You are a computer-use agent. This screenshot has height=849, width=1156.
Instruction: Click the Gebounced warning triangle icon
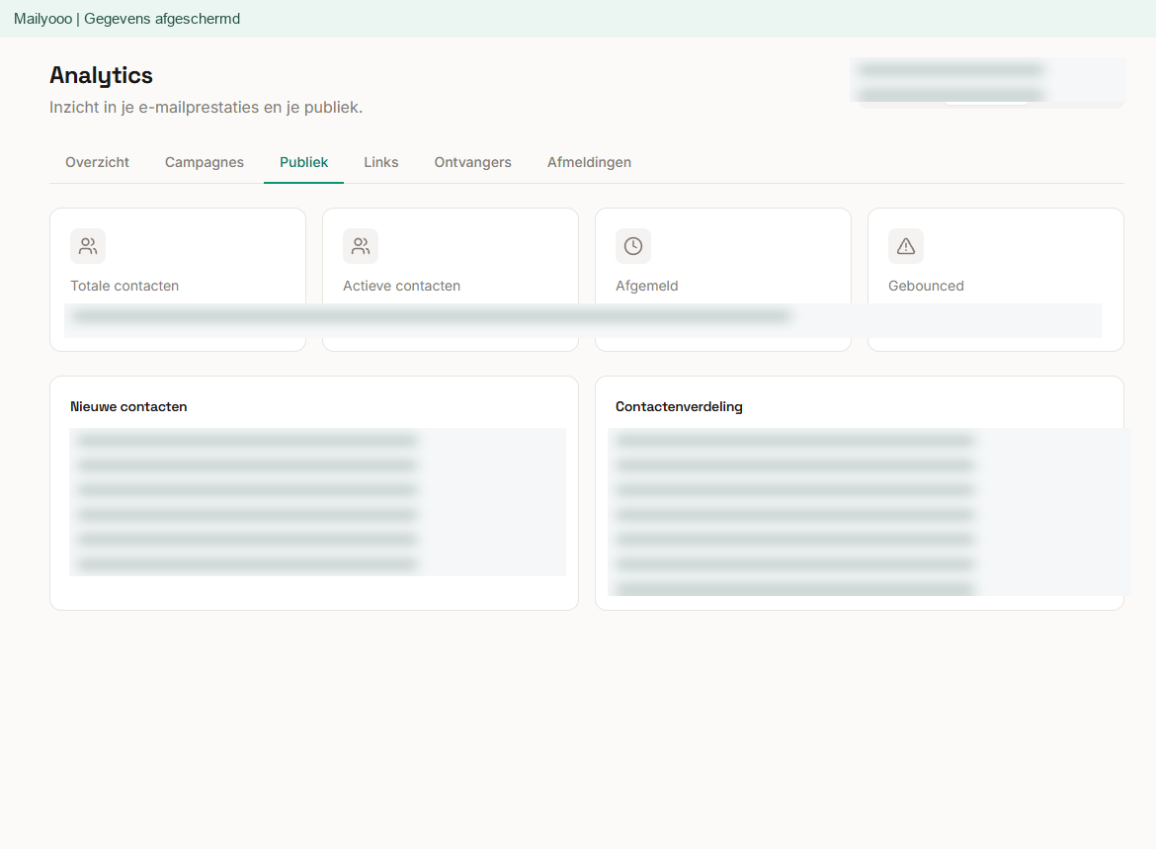pos(906,246)
